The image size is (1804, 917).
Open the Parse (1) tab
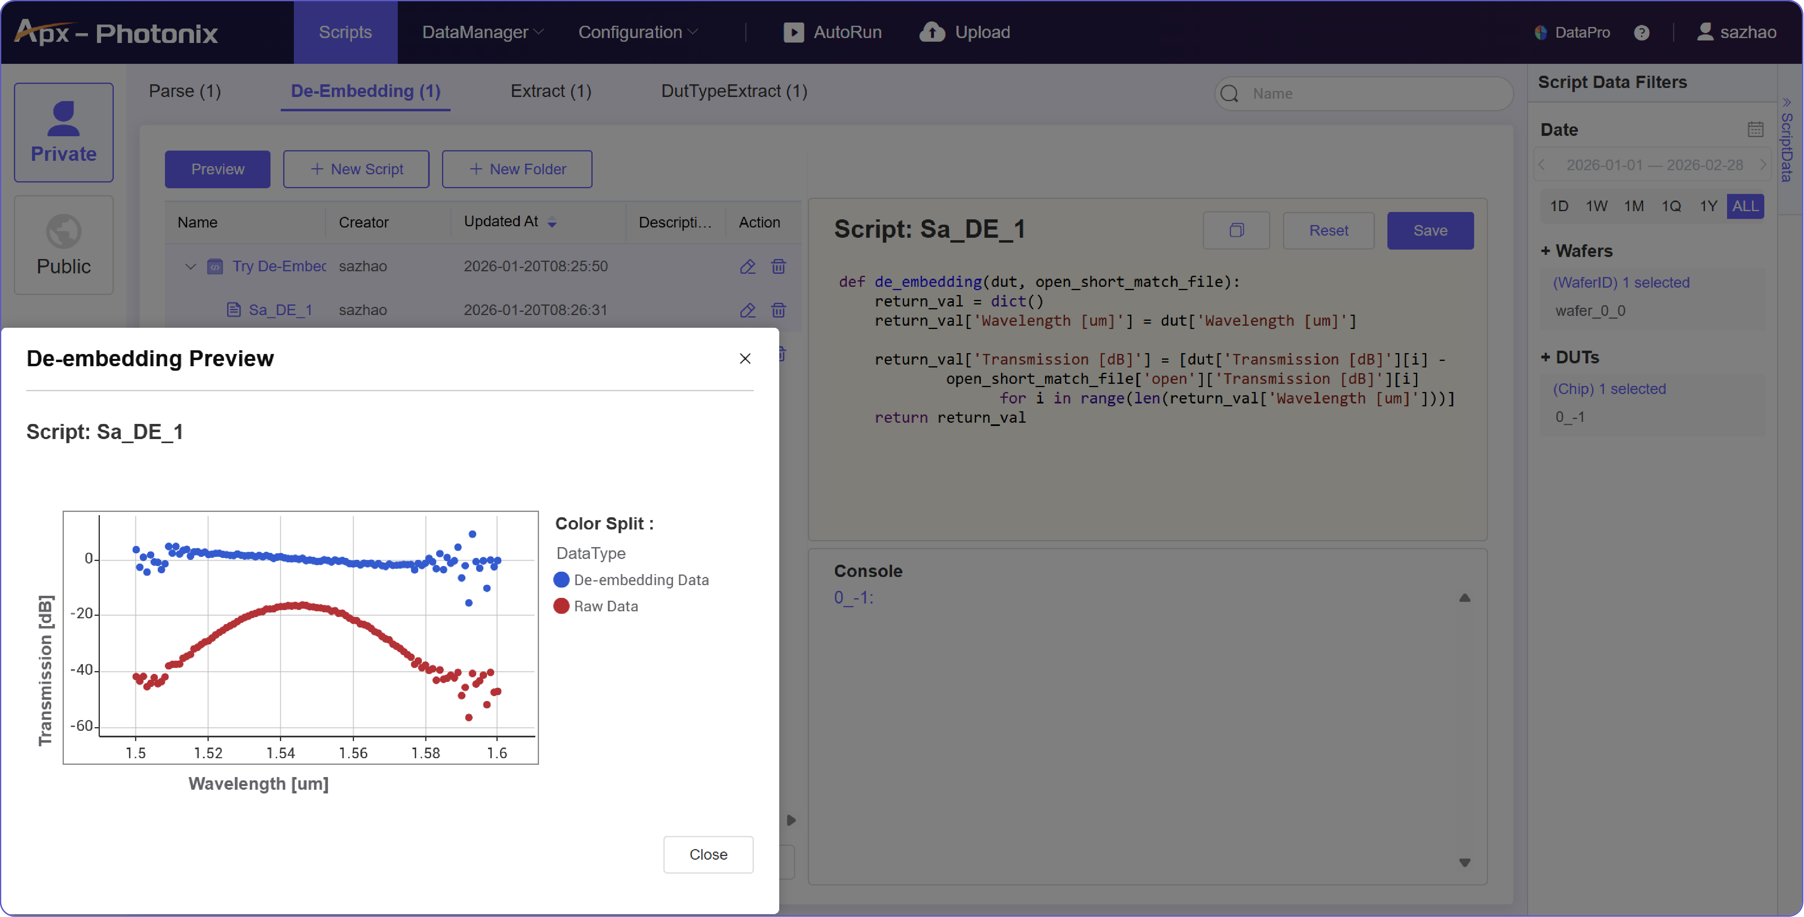coord(184,91)
